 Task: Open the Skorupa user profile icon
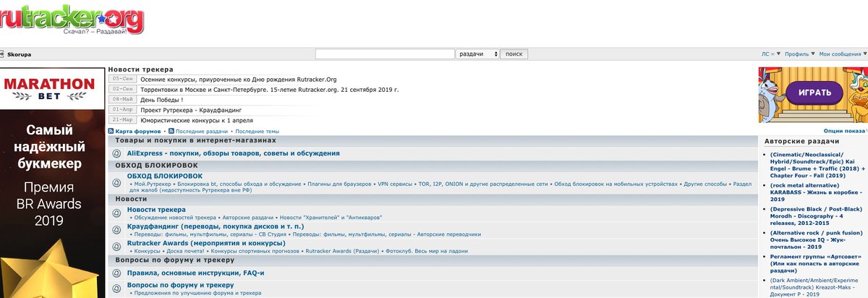[3, 54]
